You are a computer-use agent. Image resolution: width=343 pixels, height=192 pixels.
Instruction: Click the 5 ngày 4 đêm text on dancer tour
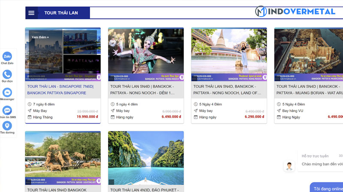pos(127,104)
